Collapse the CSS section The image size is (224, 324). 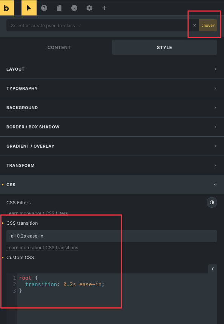[x=112, y=185]
